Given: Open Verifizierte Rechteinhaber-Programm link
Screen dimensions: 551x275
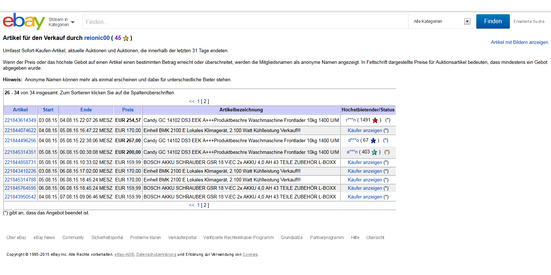Looking at the screenshot, I should point(238,238).
